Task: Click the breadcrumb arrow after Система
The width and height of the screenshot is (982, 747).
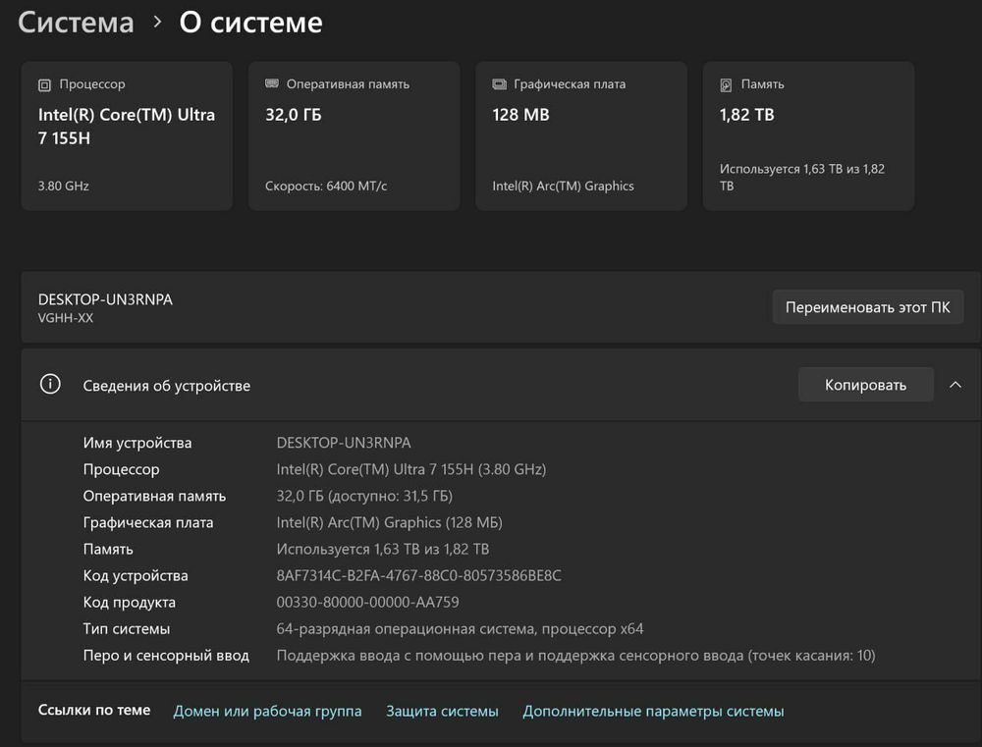Action: point(157,22)
